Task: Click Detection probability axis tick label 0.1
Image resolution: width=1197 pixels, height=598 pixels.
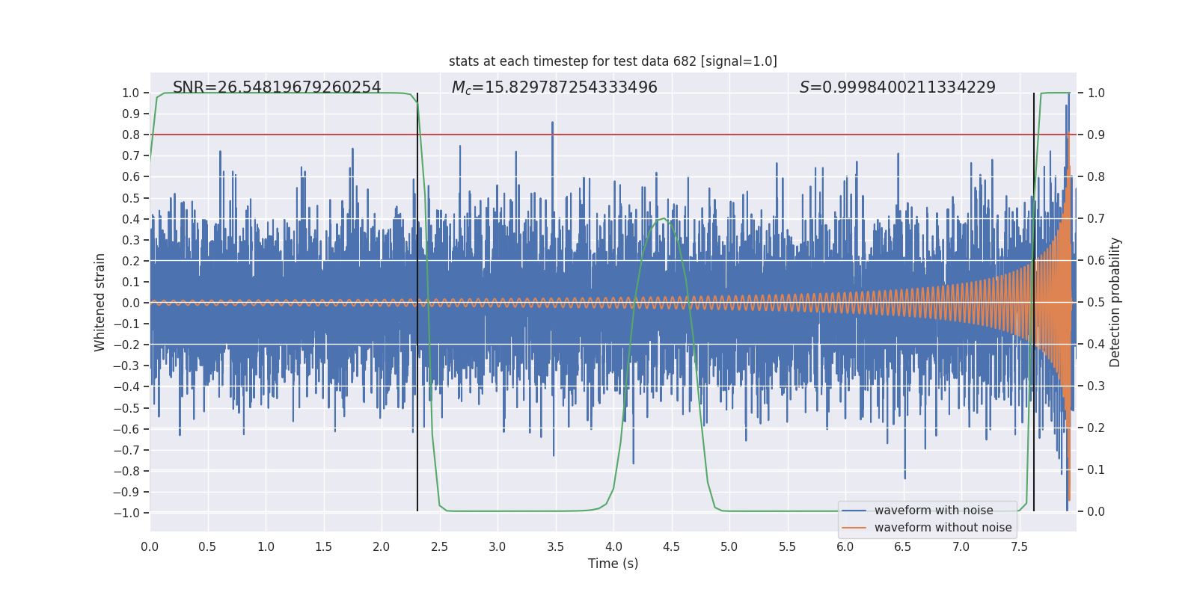Action: click(1096, 469)
